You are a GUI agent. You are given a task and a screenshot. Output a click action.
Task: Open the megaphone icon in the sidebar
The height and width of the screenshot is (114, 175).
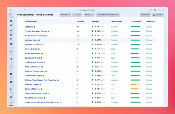11,59
